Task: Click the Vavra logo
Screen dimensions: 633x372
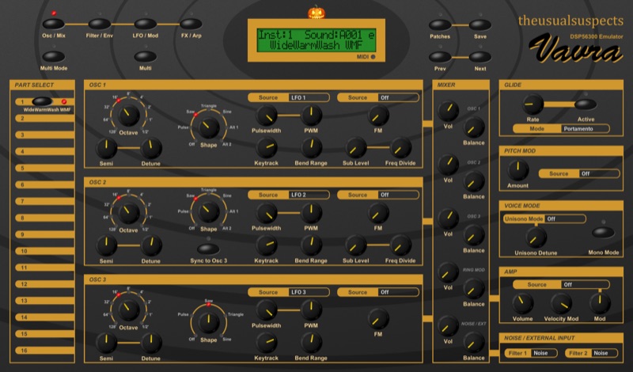Action: click(x=576, y=48)
